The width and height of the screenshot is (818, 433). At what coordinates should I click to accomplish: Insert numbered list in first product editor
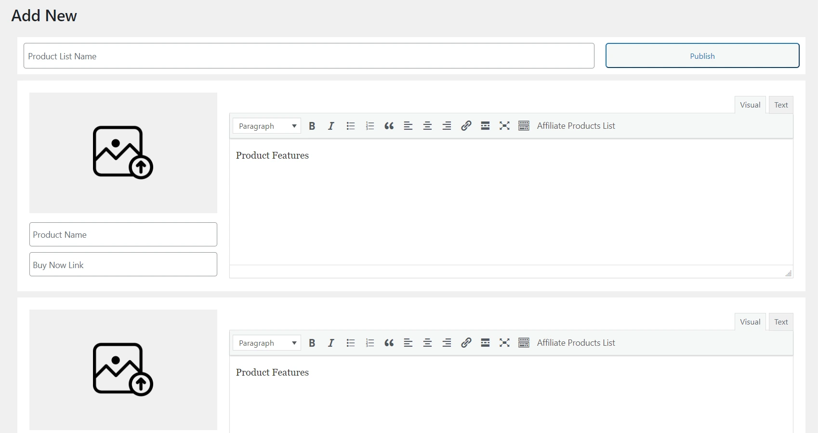370,126
